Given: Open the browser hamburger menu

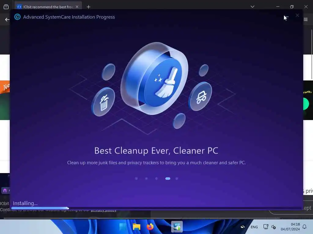Looking at the screenshot, I should pos(306,19).
